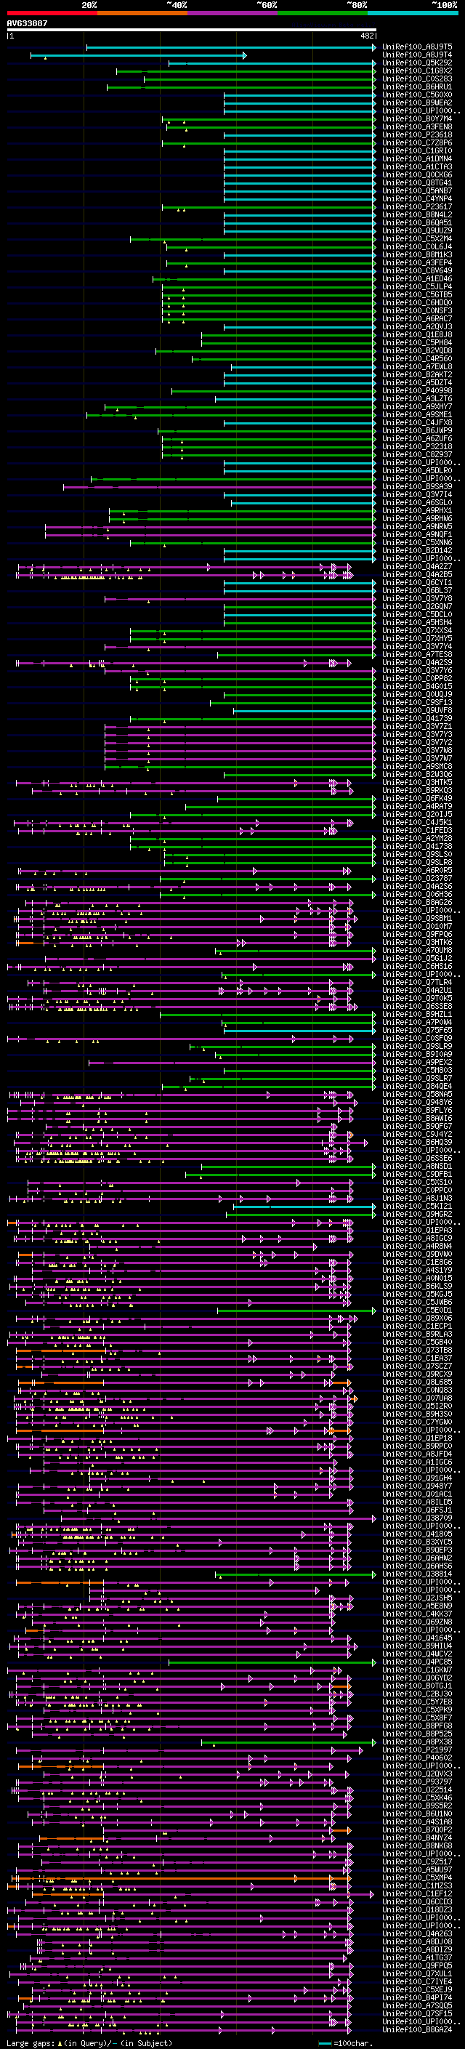The width and height of the screenshot is (465, 2049).
Task: Click the purple ~60% identity color segment
Action: click(x=233, y=13)
